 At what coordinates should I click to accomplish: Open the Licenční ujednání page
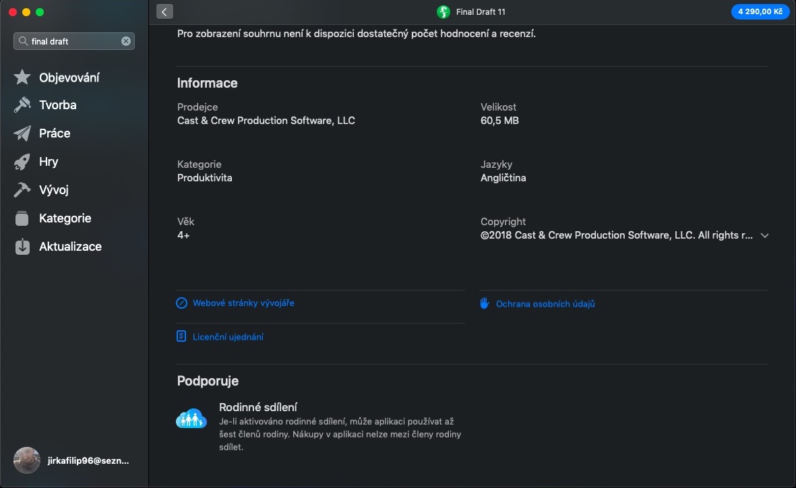(227, 336)
